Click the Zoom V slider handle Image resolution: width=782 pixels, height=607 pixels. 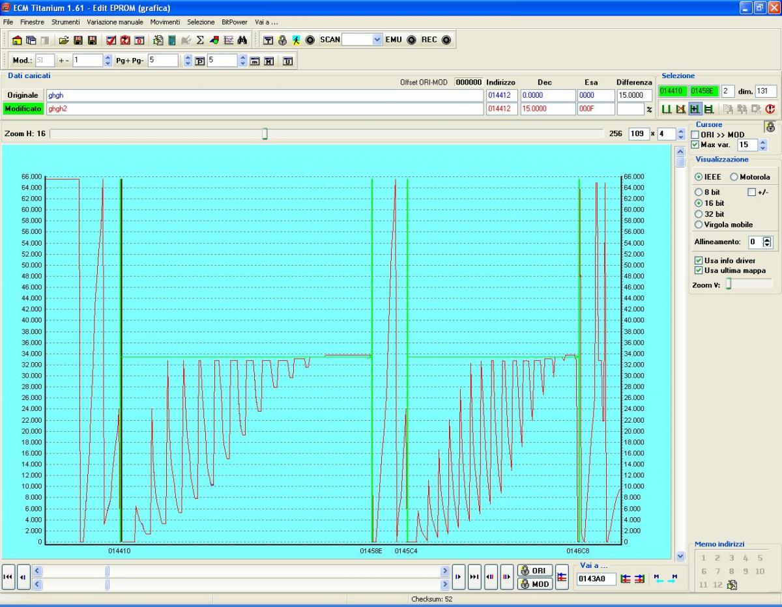[729, 283]
